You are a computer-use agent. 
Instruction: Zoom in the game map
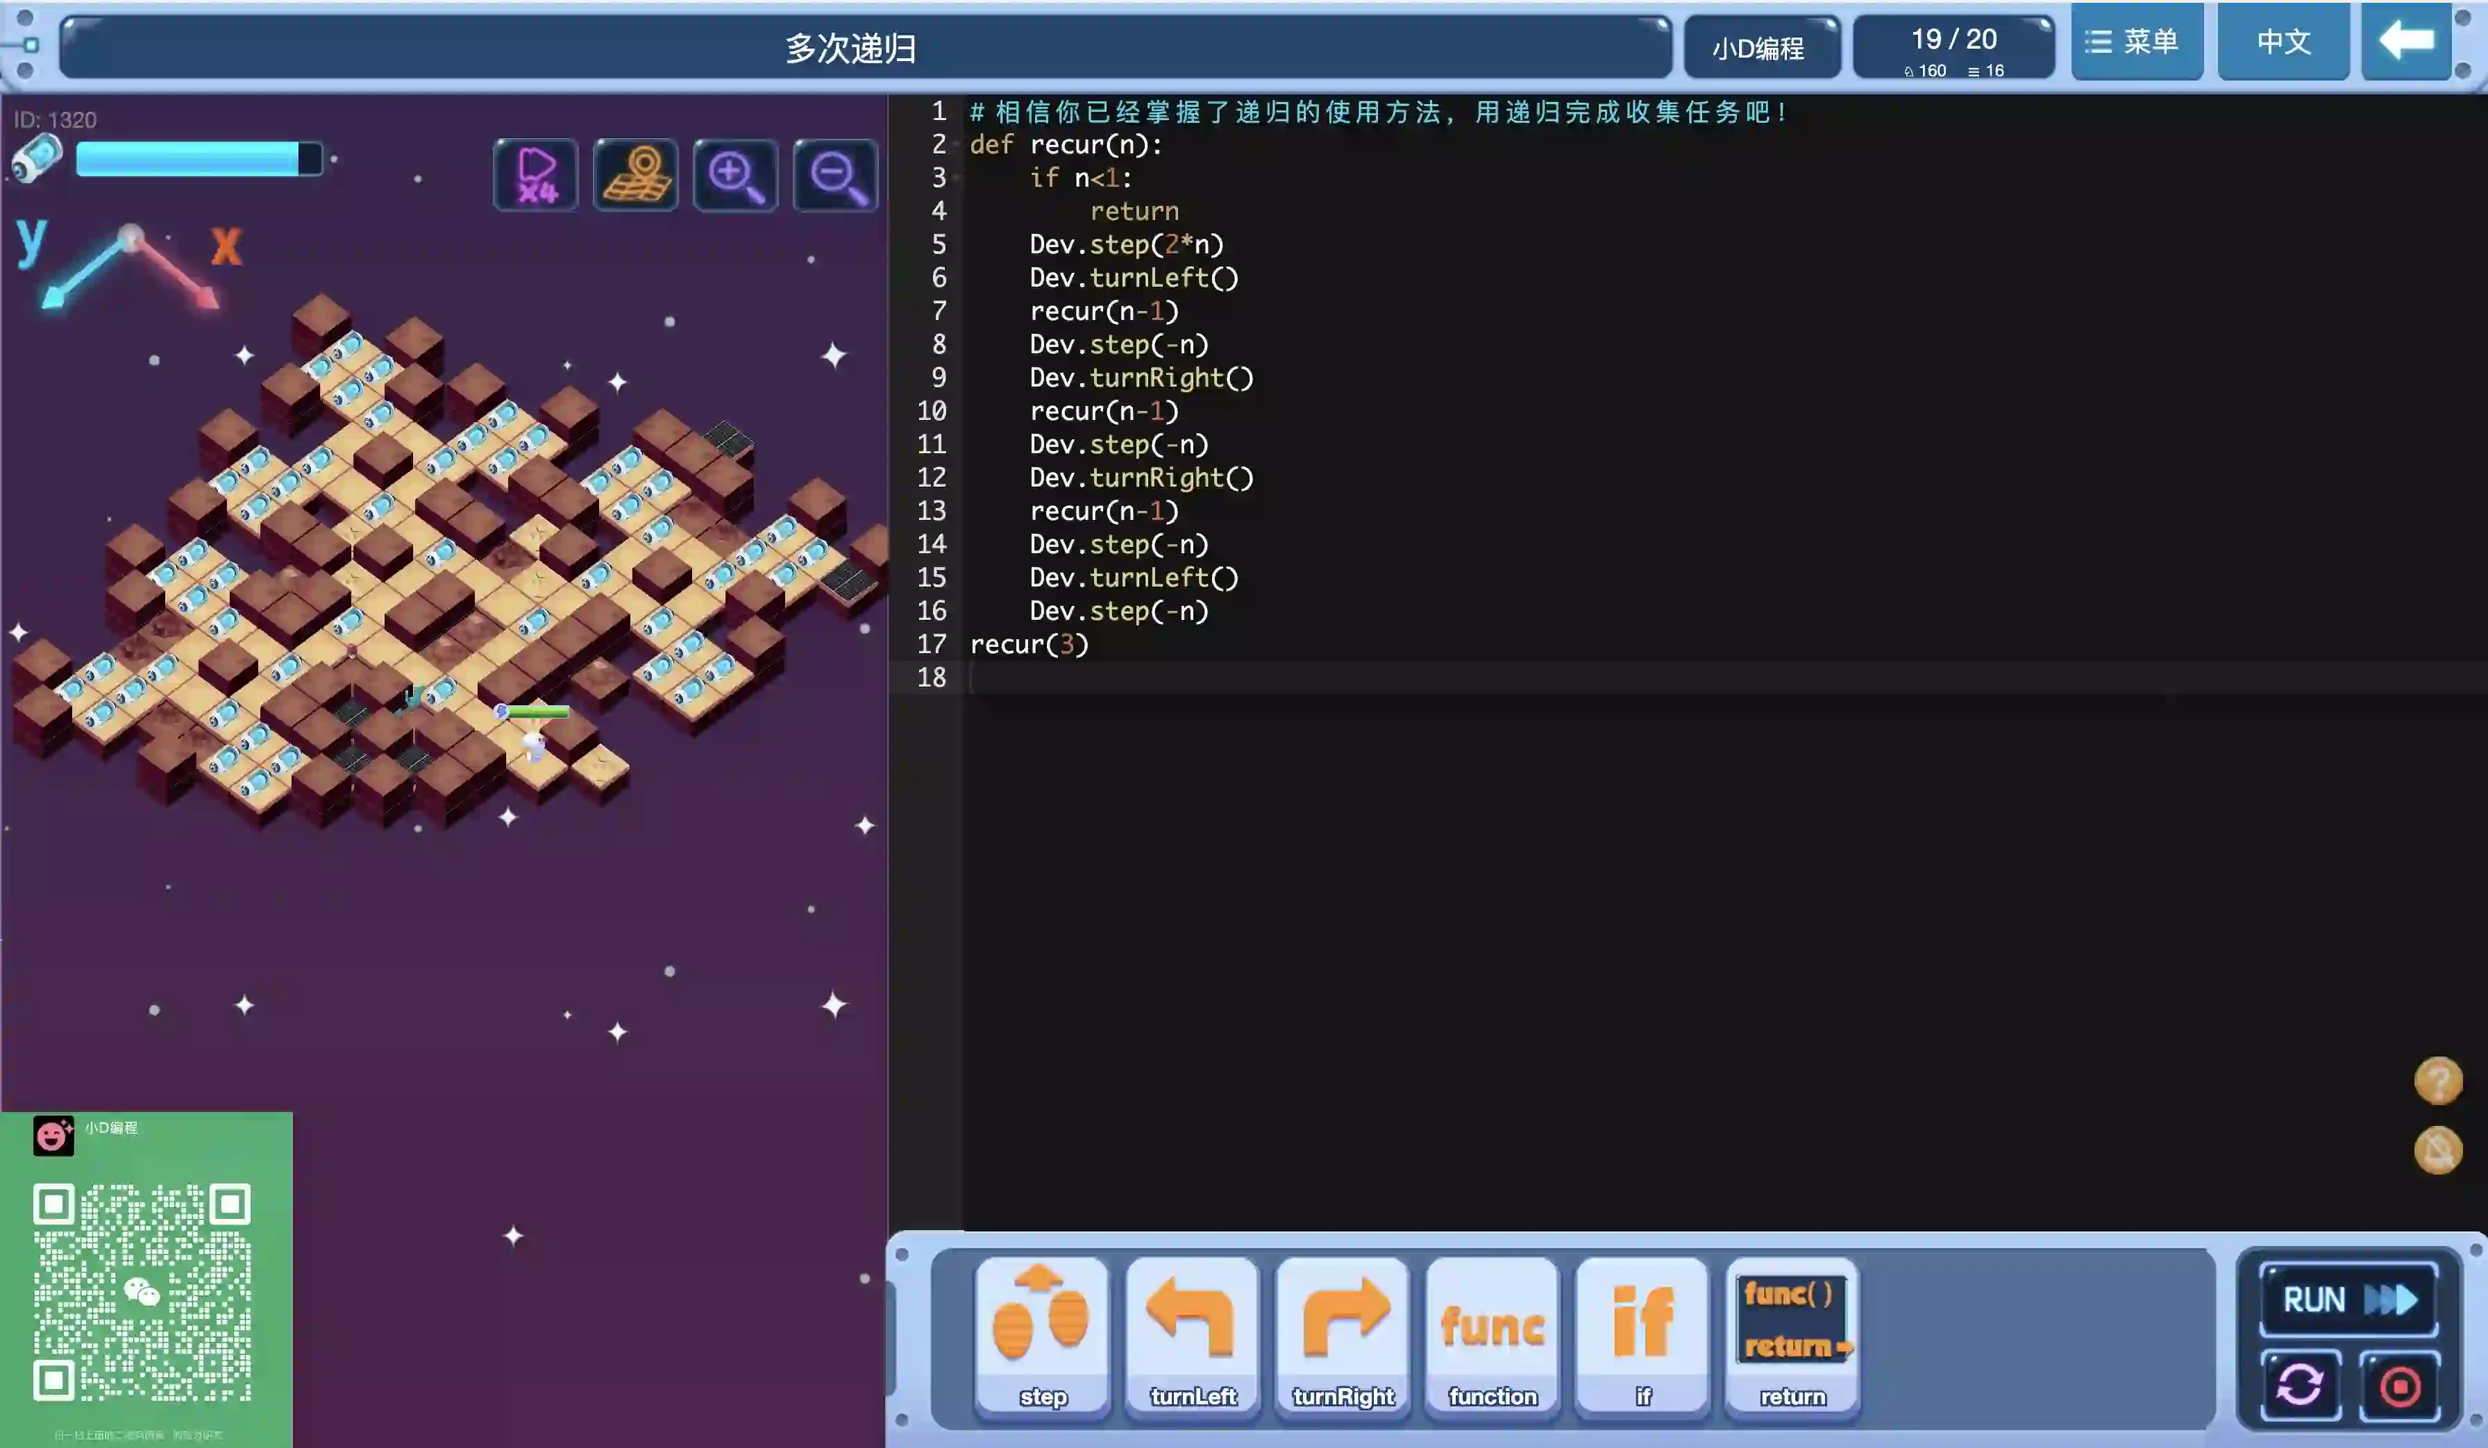(x=736, y=176)
